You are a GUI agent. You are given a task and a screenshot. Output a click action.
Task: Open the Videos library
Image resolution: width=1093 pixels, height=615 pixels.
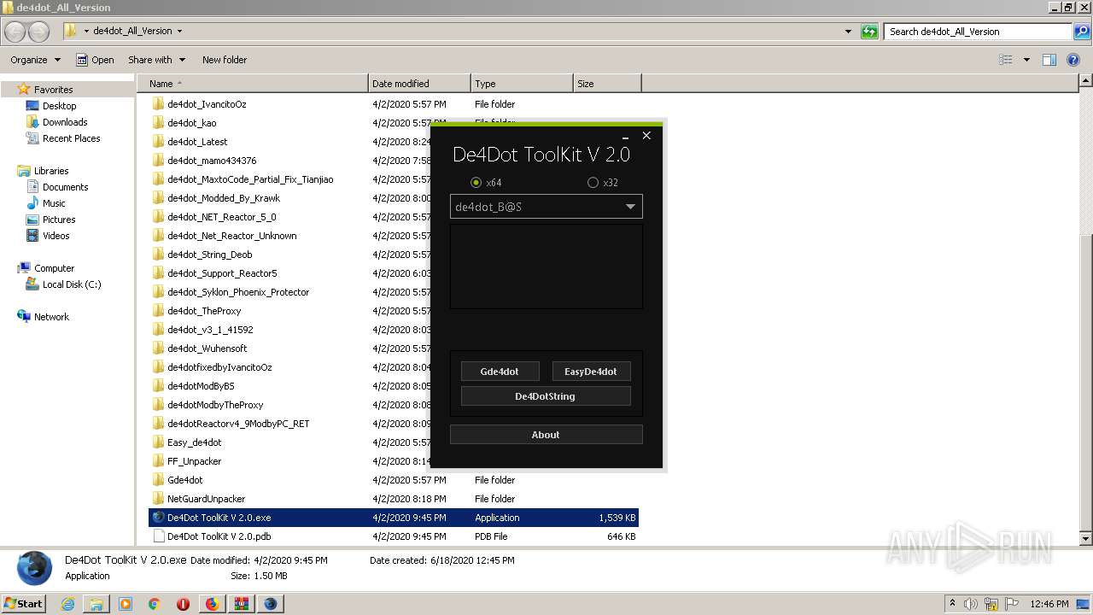point(56,236)
